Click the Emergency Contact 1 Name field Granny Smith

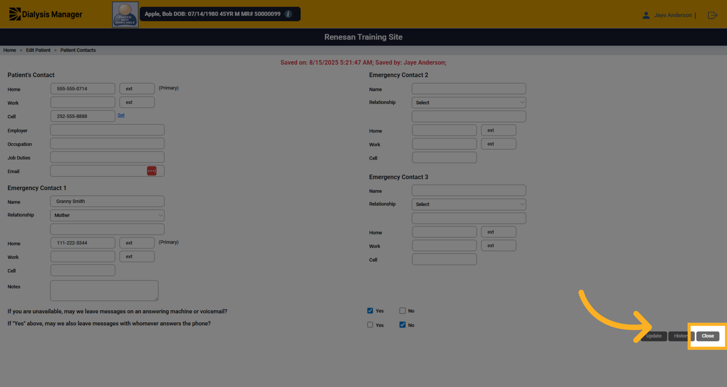107,201
